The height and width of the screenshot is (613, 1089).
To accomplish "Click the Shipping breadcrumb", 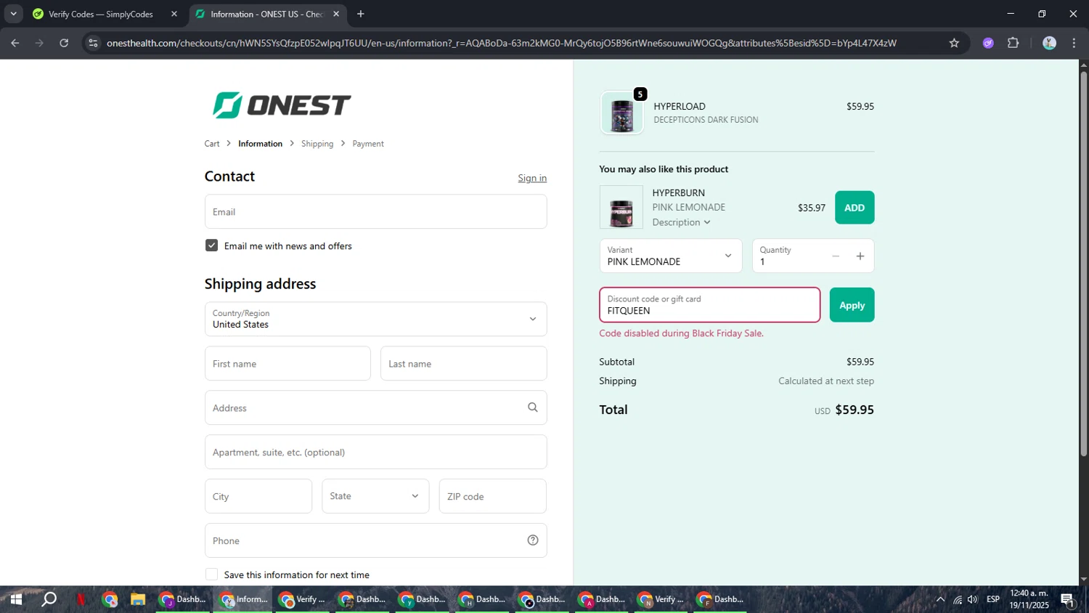I will point(317,144).
